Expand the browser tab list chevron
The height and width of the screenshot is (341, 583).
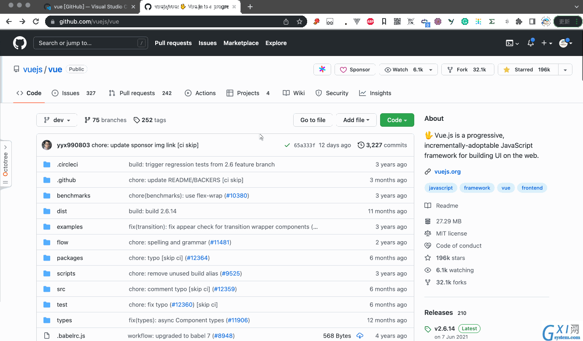pyautogui.click(x=576, y=7)
